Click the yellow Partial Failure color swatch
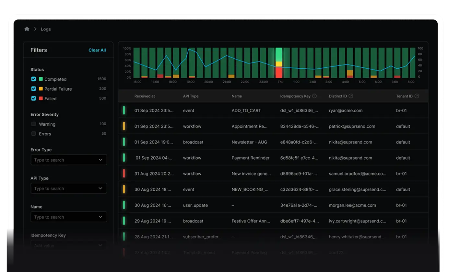 41,89
